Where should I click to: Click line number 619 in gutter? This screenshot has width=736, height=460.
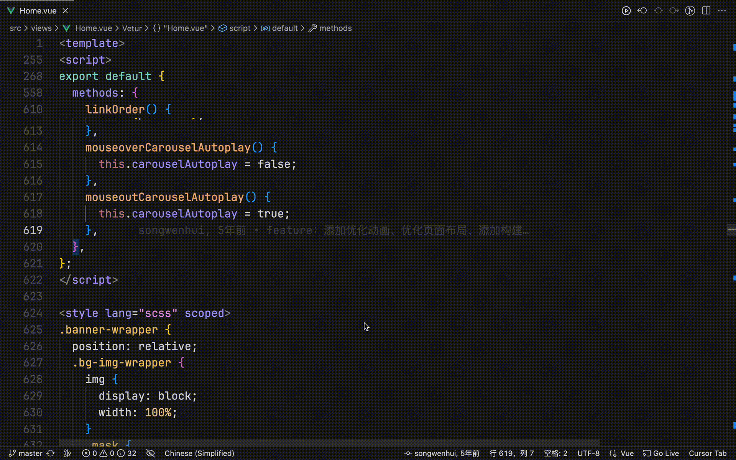(x=33, y=230)
